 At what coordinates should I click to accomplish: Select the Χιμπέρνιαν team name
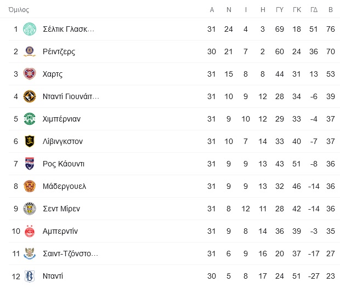click(61, 119)
